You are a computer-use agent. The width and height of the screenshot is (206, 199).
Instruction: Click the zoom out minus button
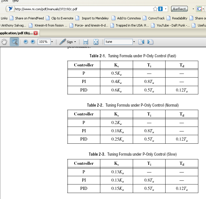click(x=25, y=42)
